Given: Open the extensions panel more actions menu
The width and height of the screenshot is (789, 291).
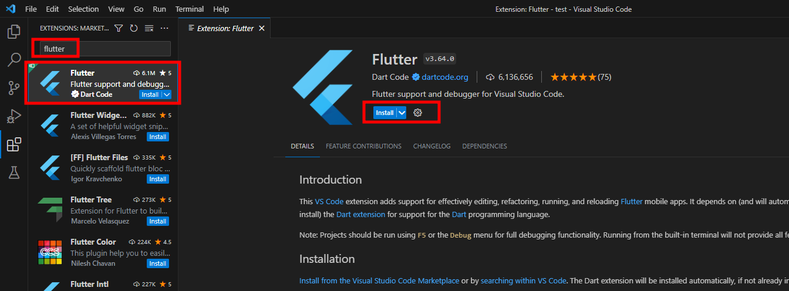Looking at the screenshot, I should (x=164, y=28).
